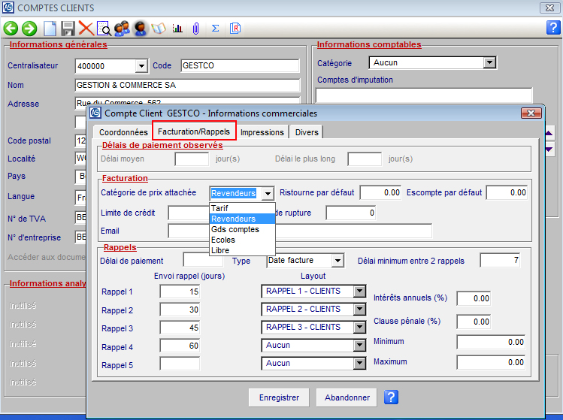Click the floppy disk save icon
The width and height of the screenshot is (563, 420).
[x=68, y=29]
